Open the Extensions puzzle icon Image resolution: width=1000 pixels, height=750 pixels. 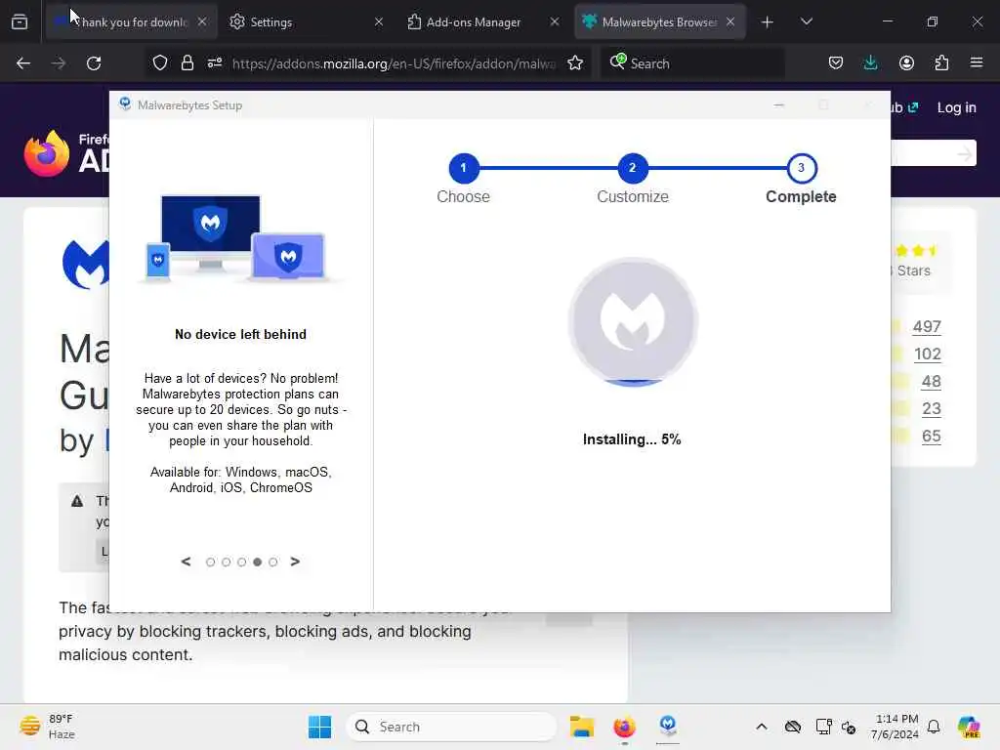coord(941,63)
